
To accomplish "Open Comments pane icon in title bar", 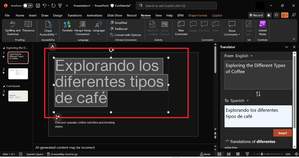I will [276, 15].
